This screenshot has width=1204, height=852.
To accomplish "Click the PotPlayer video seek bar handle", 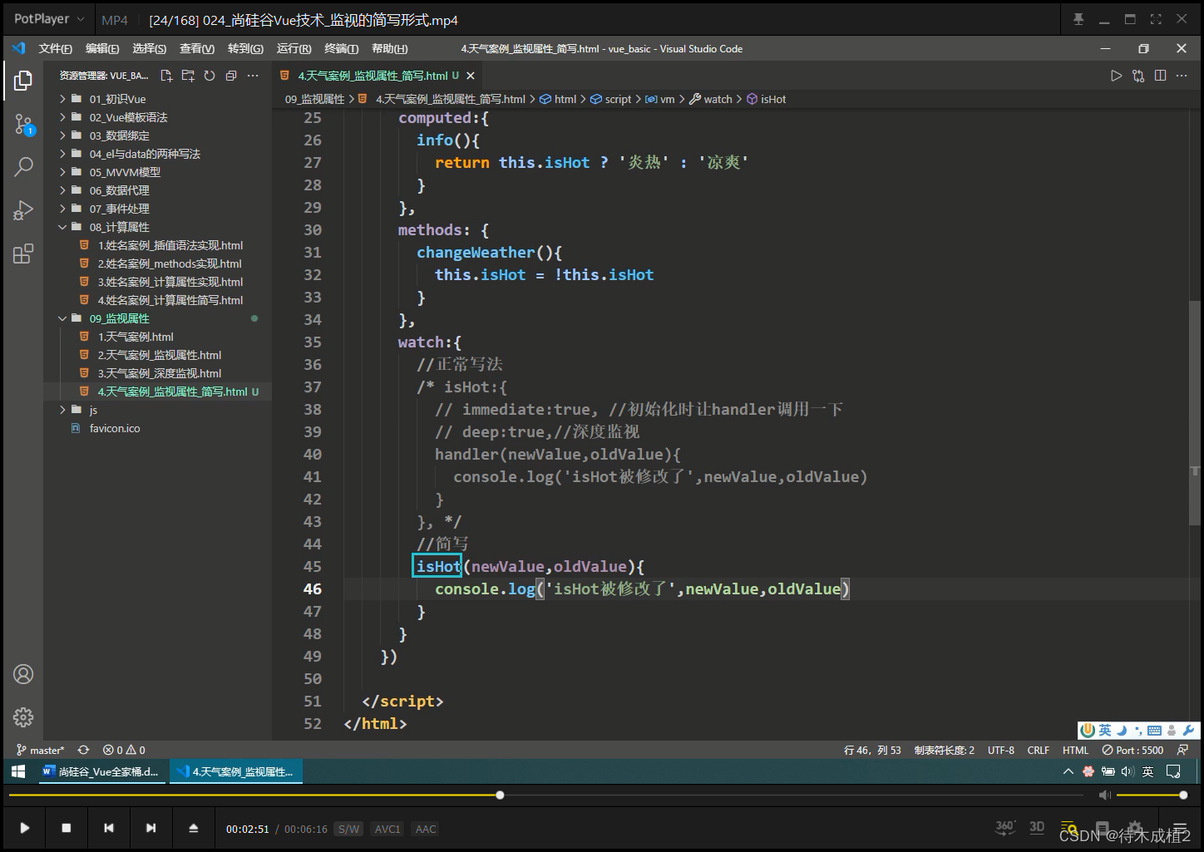I will click(x=500, y=795).
